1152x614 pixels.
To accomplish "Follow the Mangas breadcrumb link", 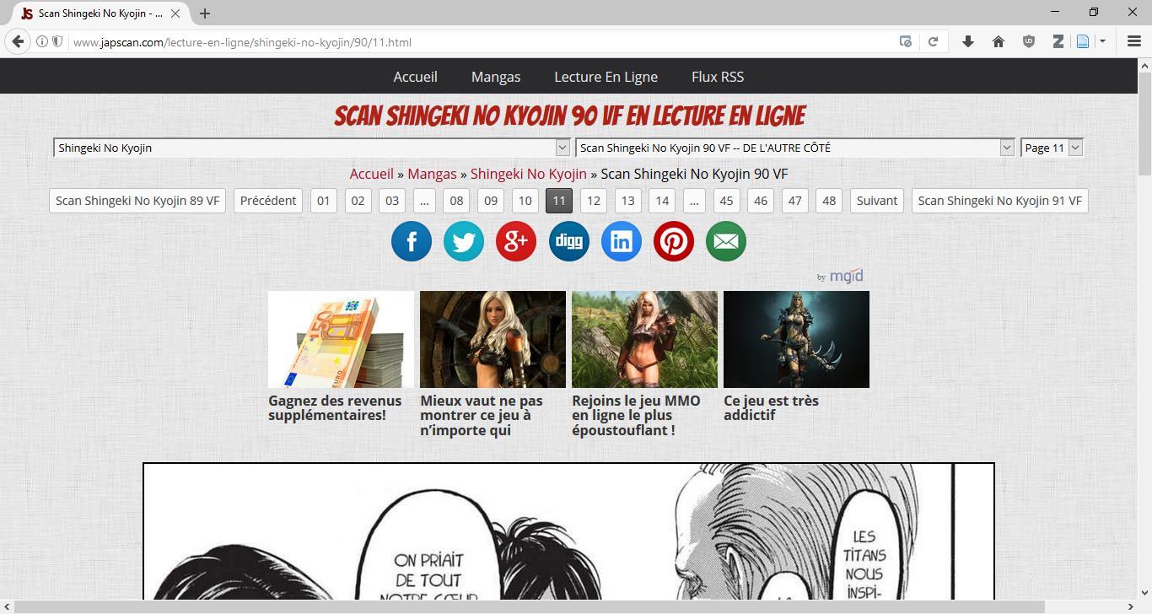I will pyautogui.click(x=432, y=174).
